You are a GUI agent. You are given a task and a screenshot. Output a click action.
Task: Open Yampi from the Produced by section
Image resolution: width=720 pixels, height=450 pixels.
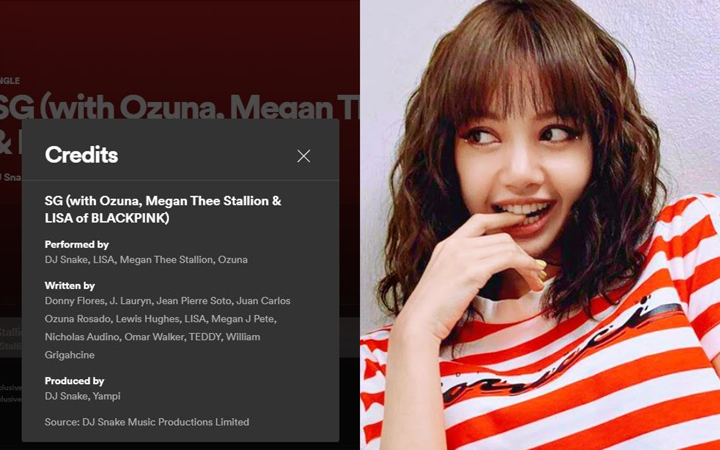click(x=107, y=396)
